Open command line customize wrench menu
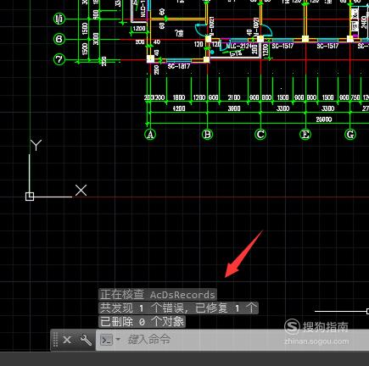Image resolution: width=369 pixels, height=366 pixels. pyautogui.click(x=86, y=340)
